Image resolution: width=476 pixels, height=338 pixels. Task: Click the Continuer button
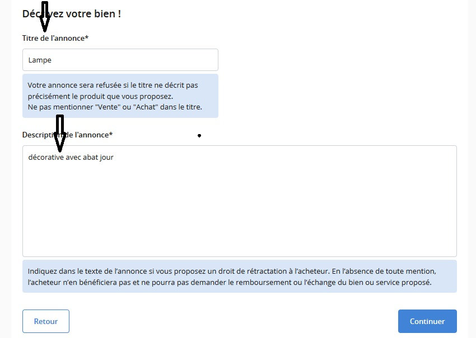[427, 321]
